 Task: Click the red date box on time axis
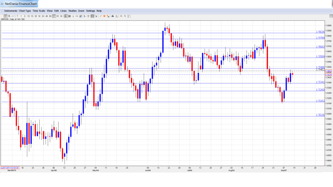(10, 168)
